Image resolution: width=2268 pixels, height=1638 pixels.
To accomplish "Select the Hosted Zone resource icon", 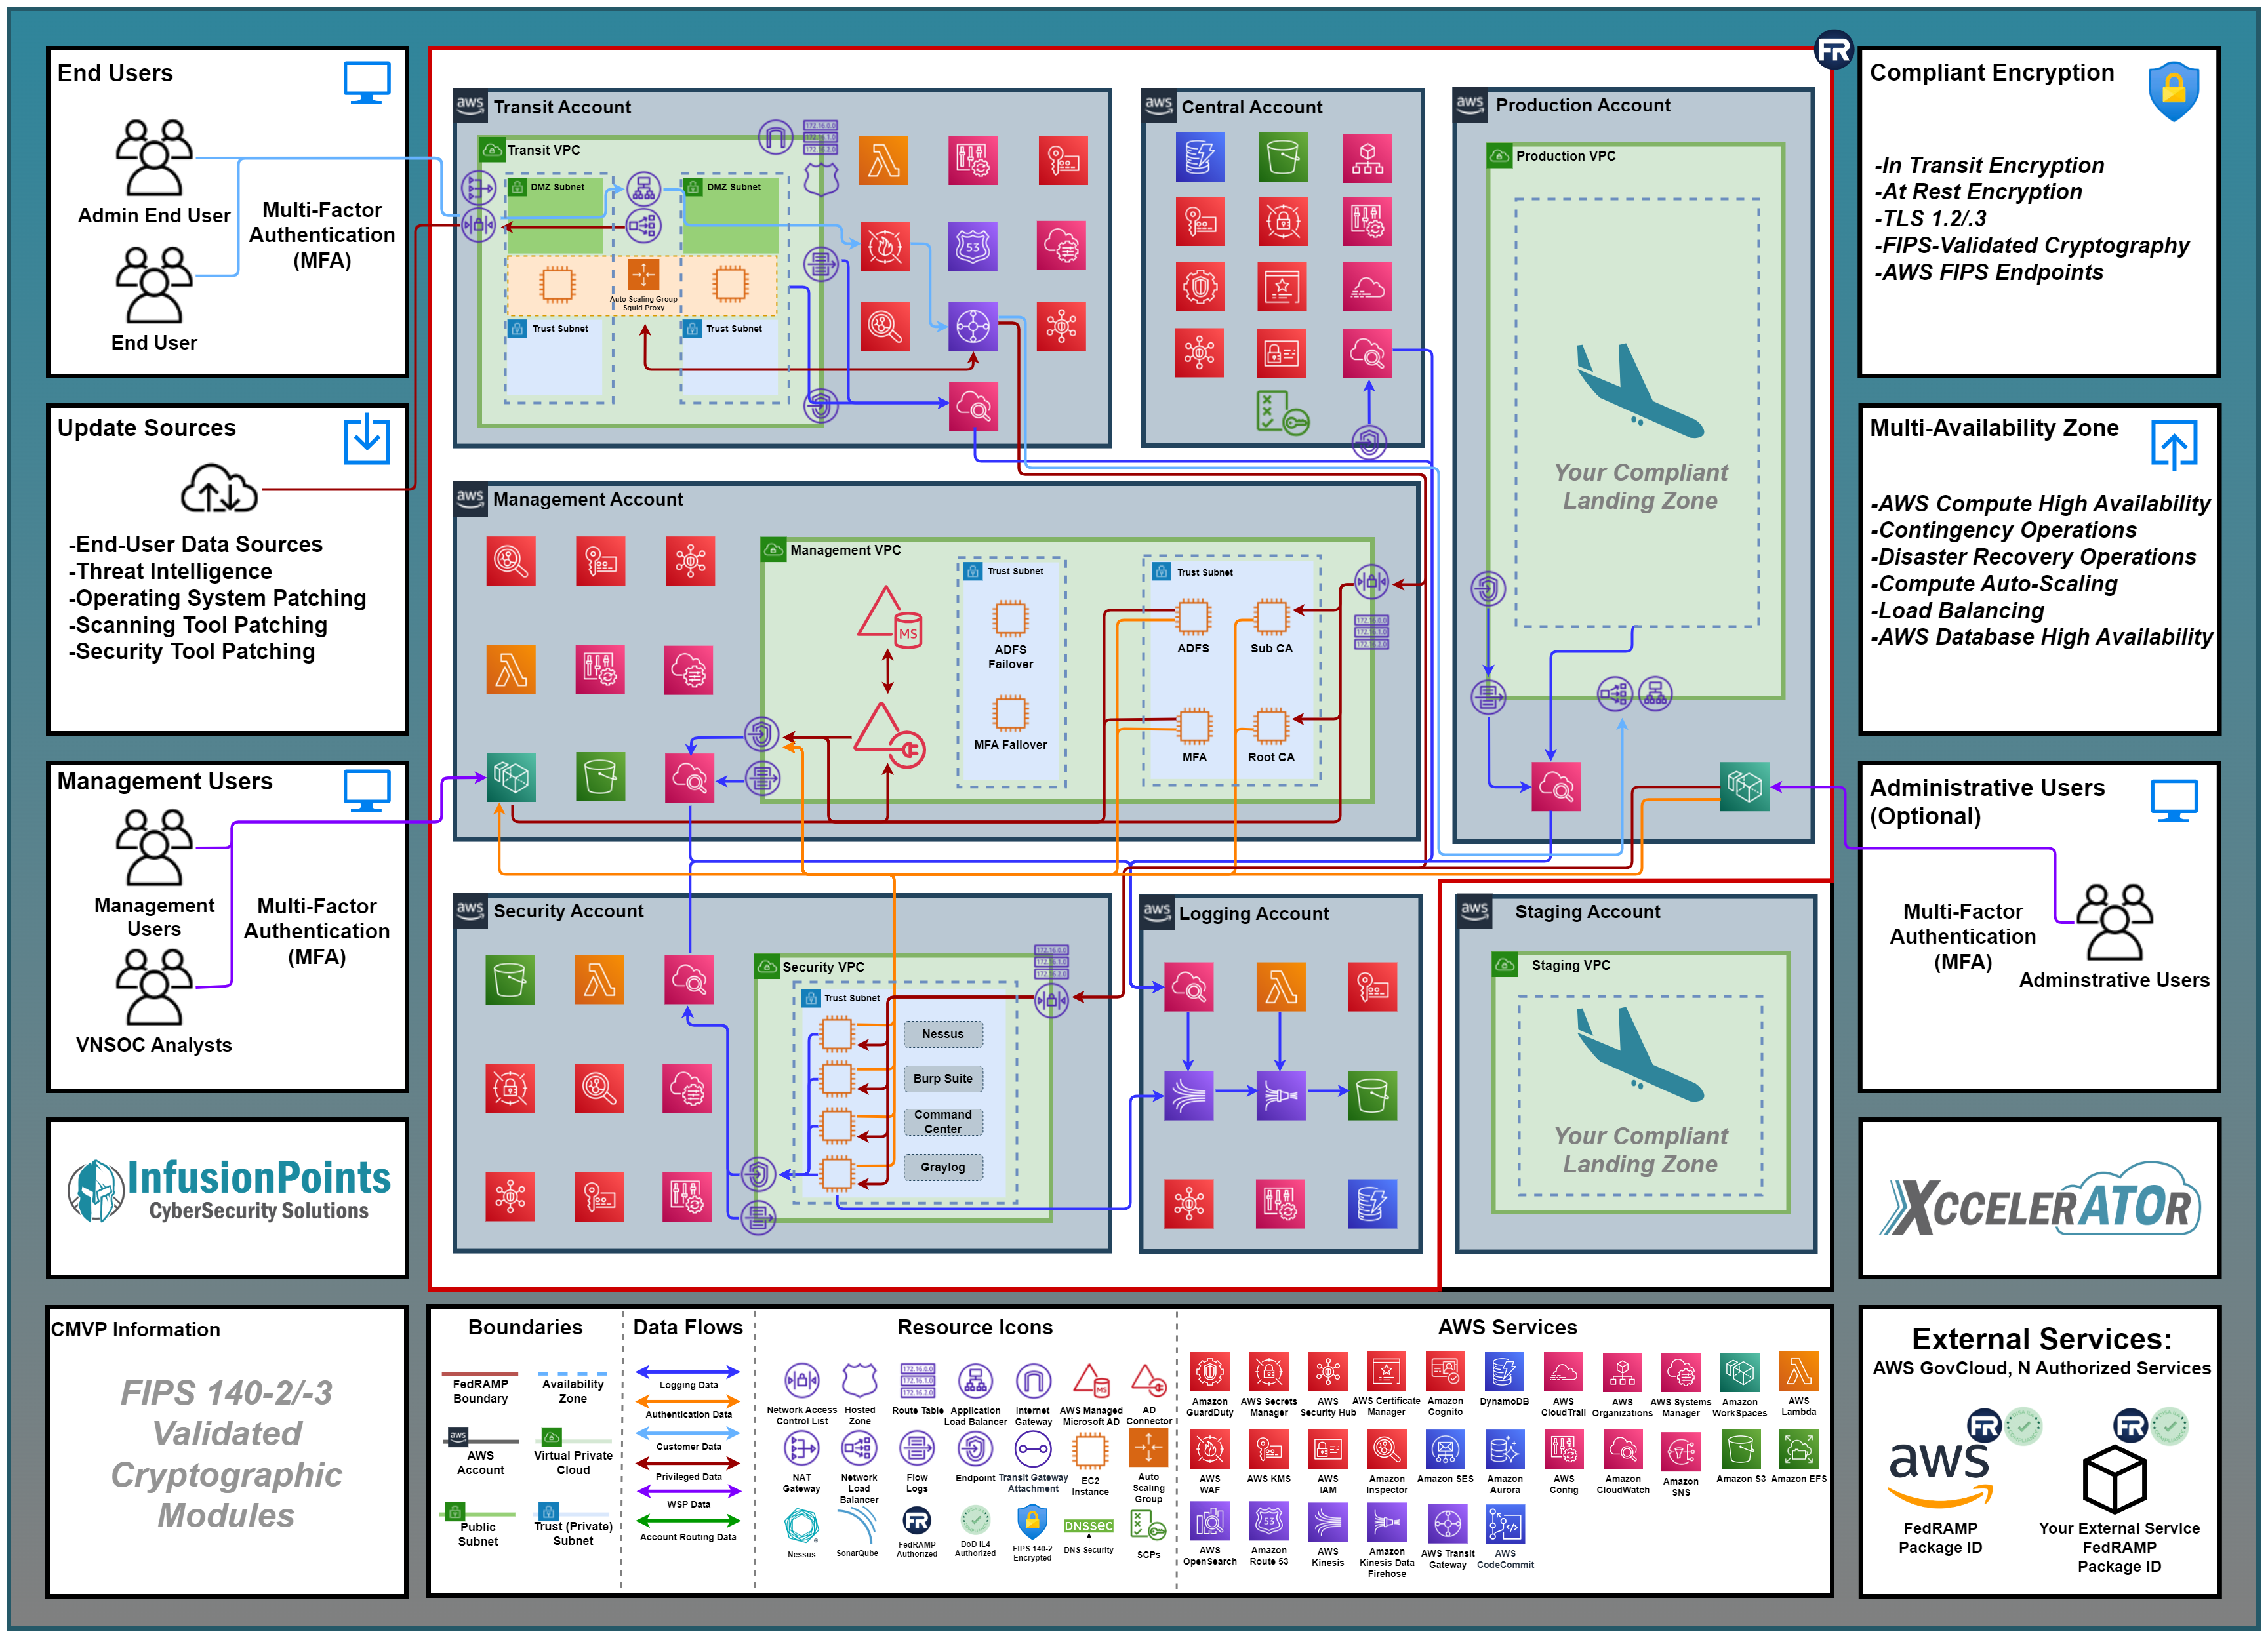I will (x=859, y=1381).
